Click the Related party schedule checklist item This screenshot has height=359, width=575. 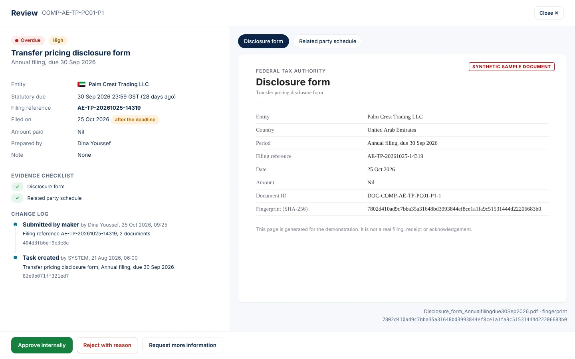(x=54, y=198)
